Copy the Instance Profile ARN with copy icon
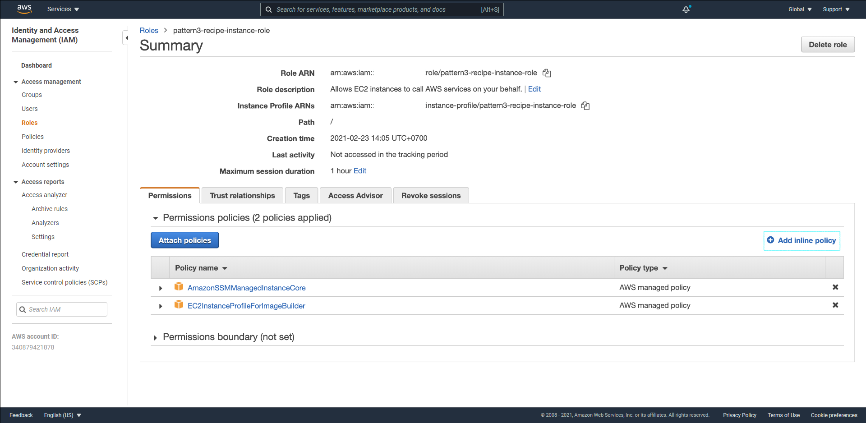 [585, 106]
